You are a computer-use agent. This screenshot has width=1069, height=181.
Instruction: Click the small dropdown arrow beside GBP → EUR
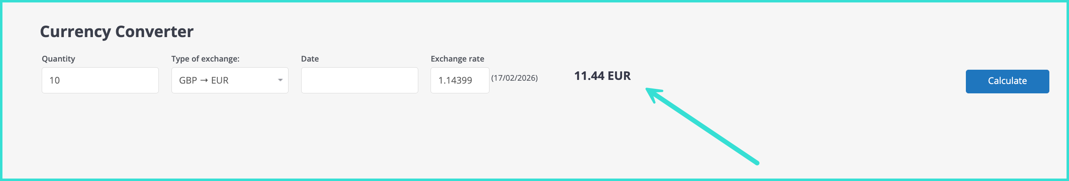pyautogui.click(x=280, y=80)
